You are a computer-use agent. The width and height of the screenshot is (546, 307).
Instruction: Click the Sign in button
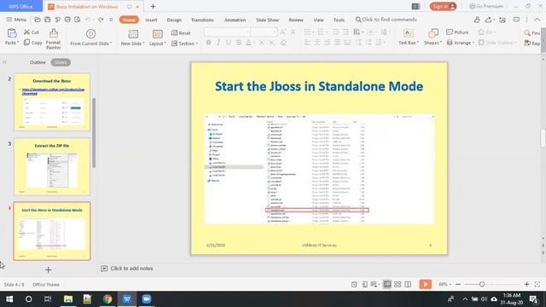pyautogui.click(x=443, y=6)
